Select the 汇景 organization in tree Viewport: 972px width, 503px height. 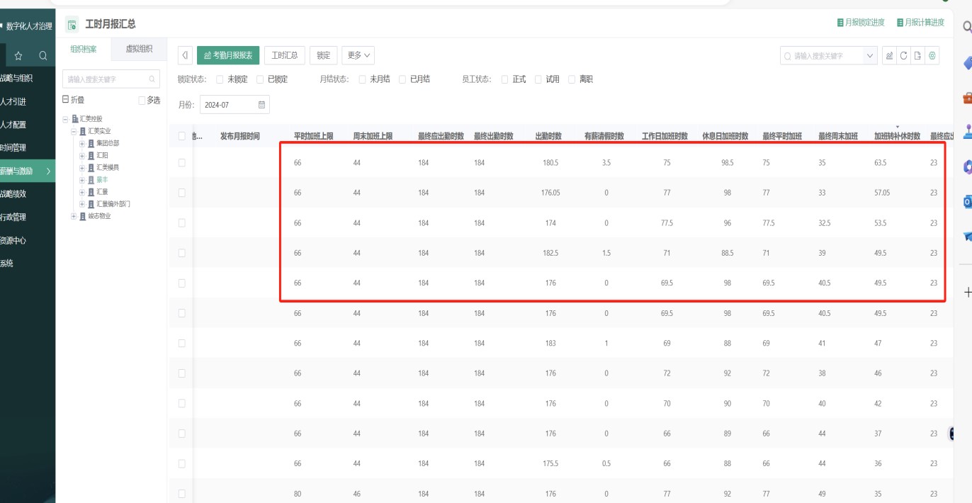point(102,192)
